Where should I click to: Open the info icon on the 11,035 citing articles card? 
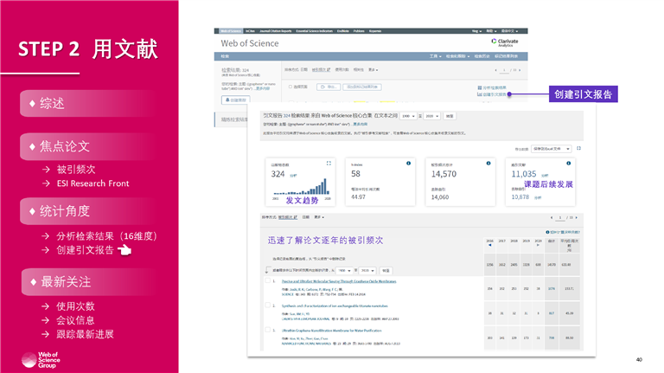point(568,164)
